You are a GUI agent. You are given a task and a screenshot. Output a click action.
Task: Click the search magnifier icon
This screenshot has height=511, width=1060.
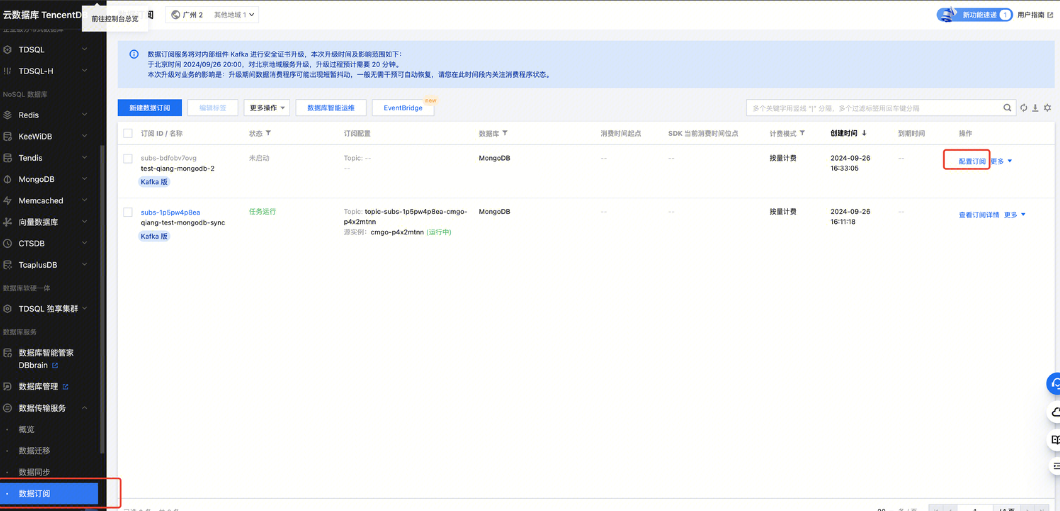[1007, 108]
